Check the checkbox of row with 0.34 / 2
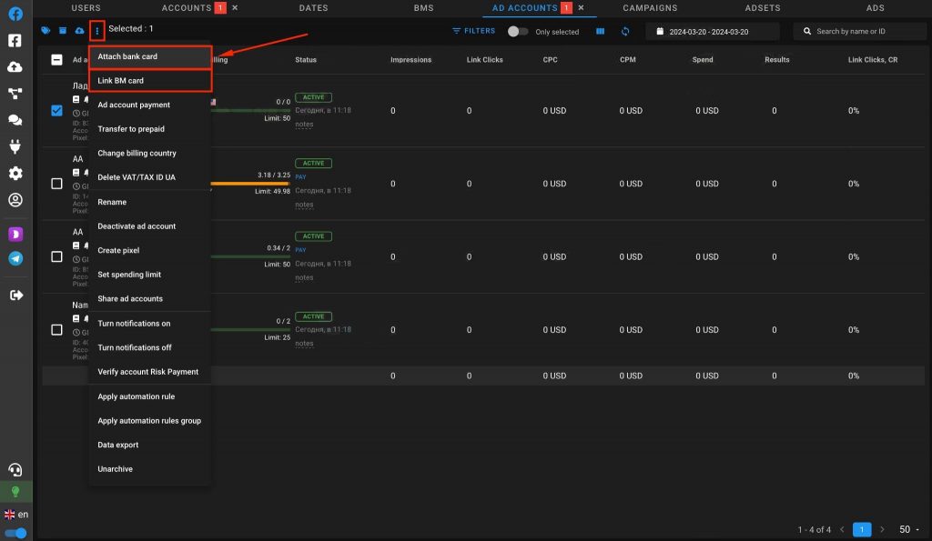 (56, 256)
